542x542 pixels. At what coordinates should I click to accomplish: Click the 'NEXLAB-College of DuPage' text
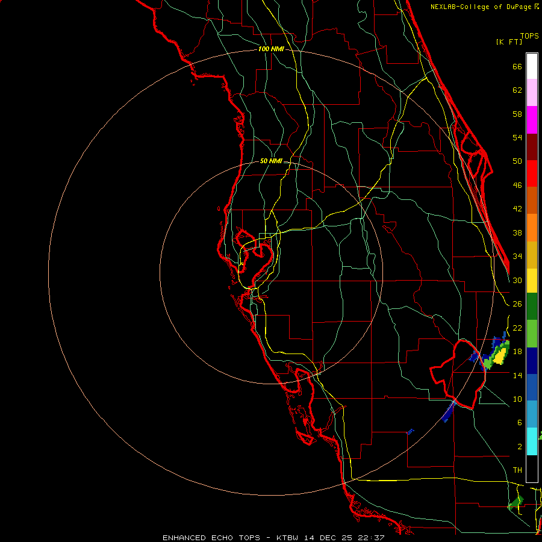tap(482, 7)
